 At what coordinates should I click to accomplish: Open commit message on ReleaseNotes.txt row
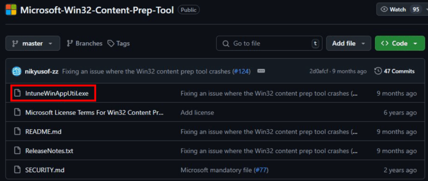pyautogui.click(x=269, y=151)
